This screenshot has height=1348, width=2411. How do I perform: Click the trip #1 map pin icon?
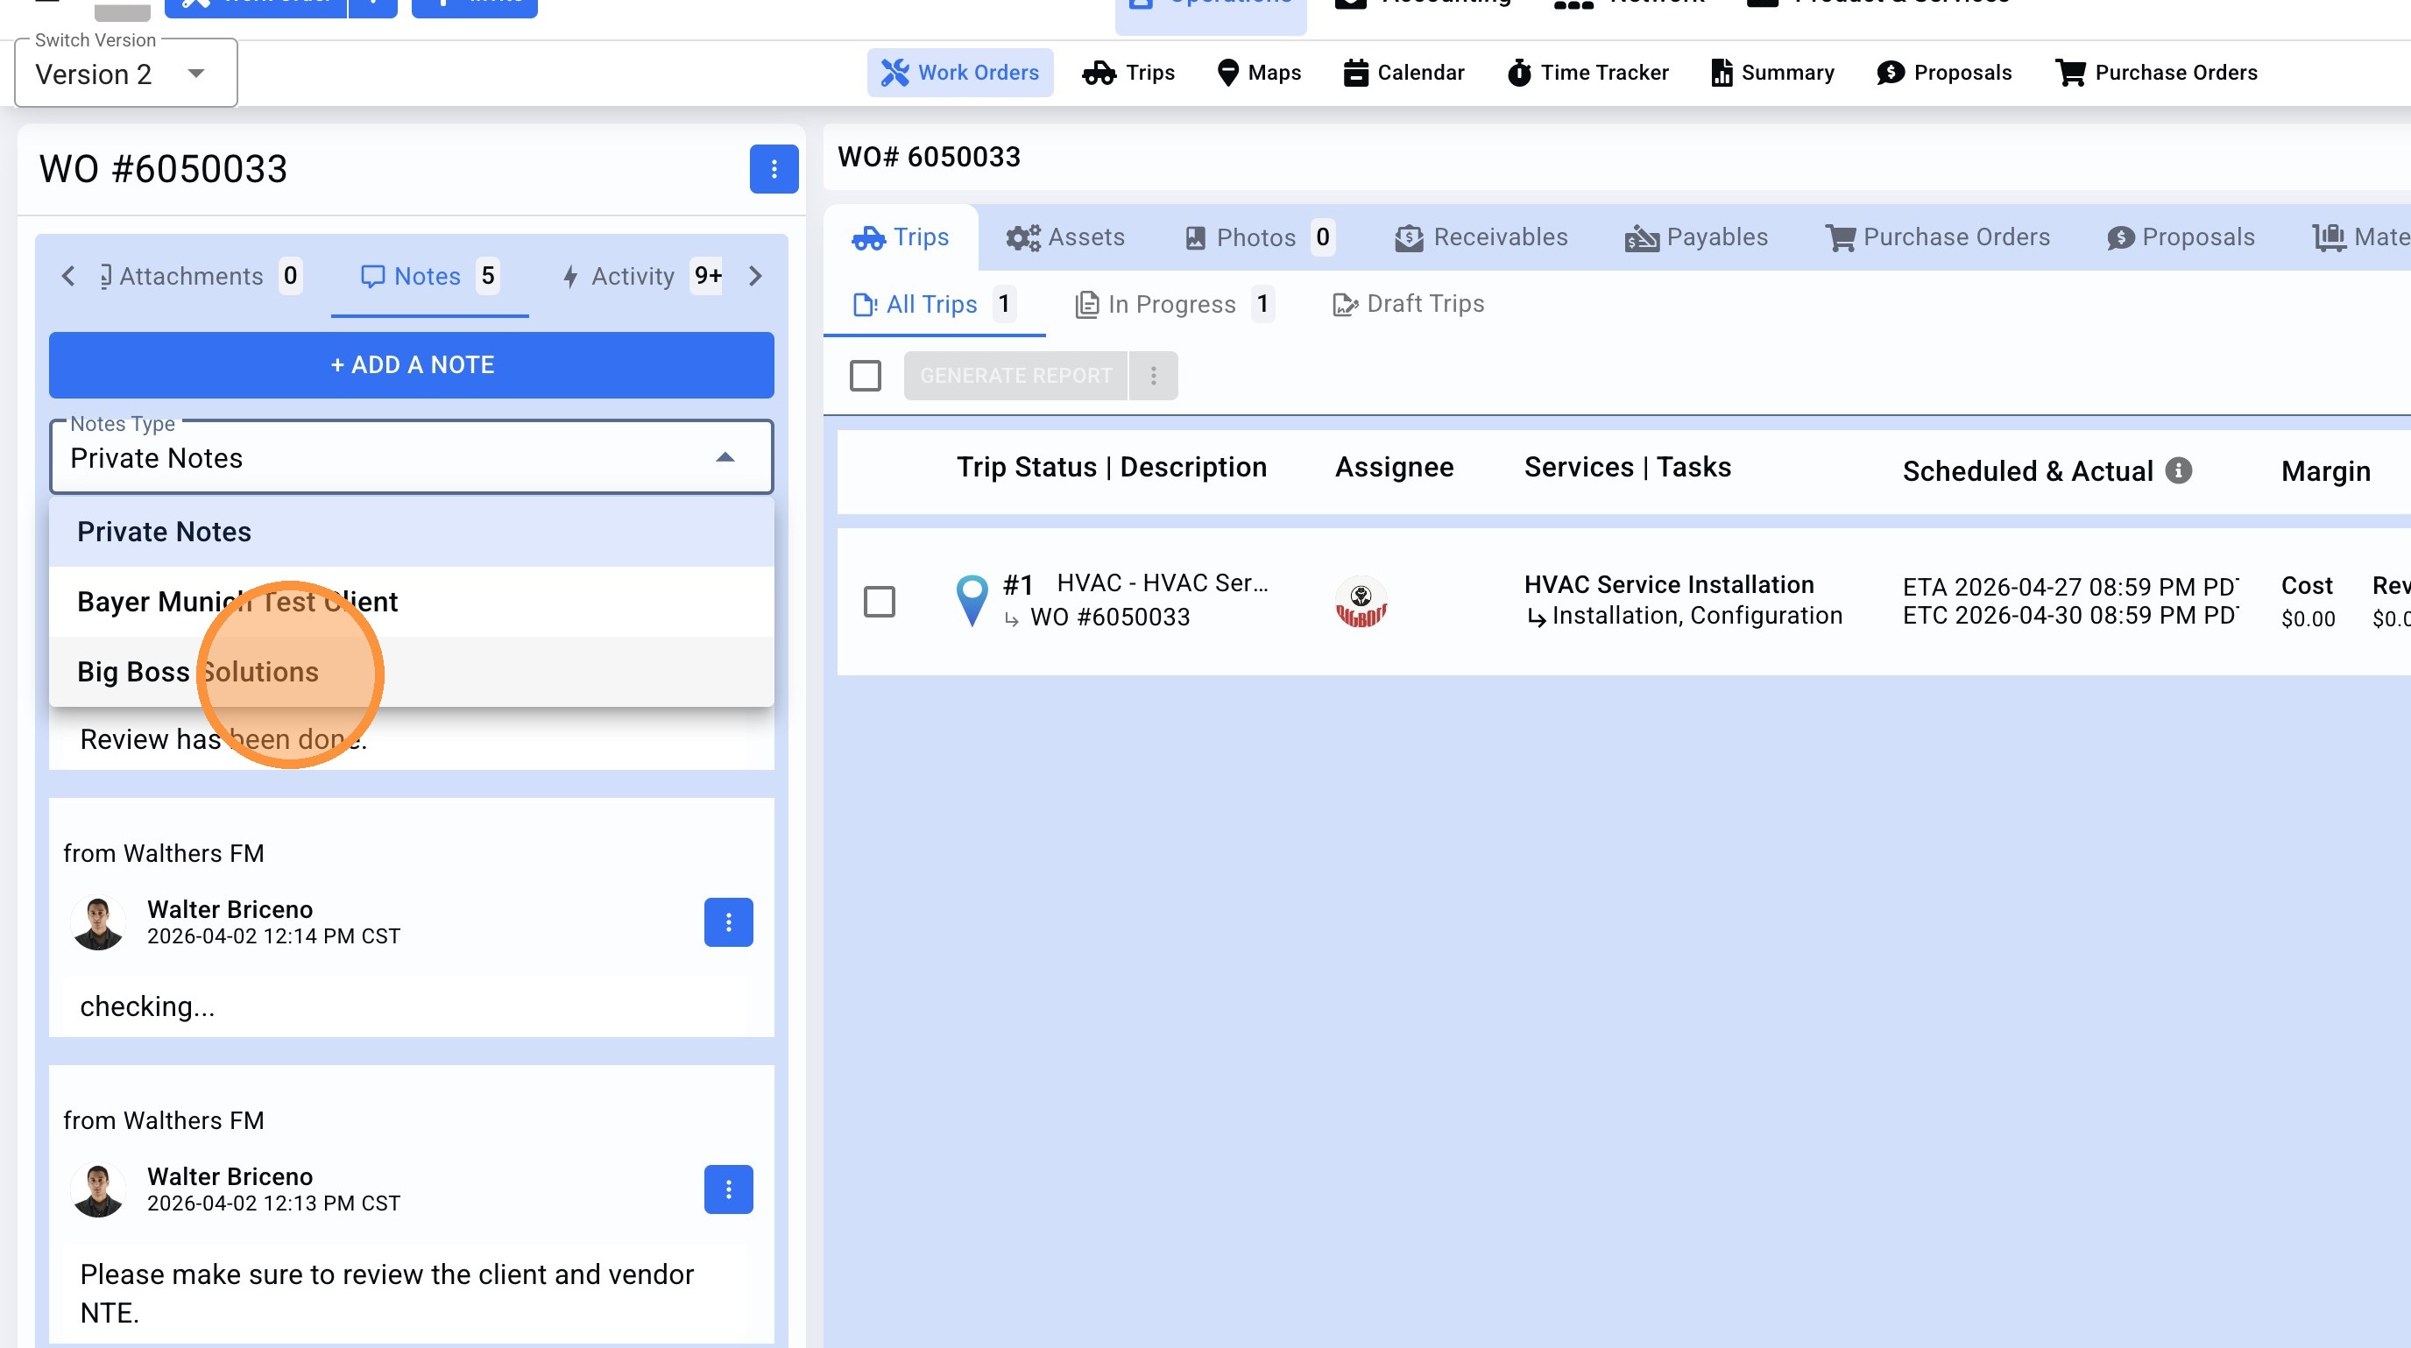[x=972, y=600]
